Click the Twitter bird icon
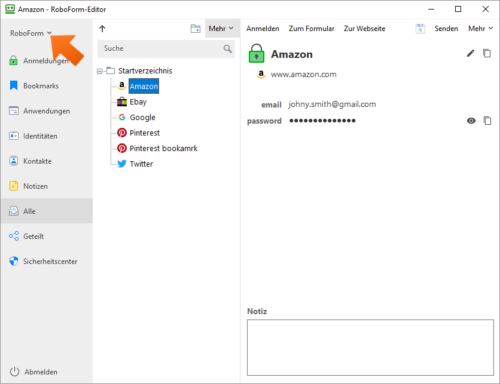 (x=122, y=164)
